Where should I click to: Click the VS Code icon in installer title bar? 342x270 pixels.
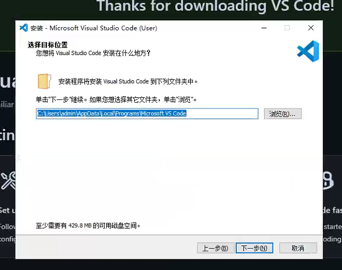tap(23, 28)
